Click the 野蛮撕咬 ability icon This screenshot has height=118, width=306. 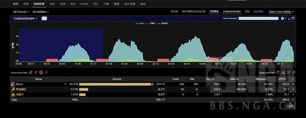click(x=13, y=89)
